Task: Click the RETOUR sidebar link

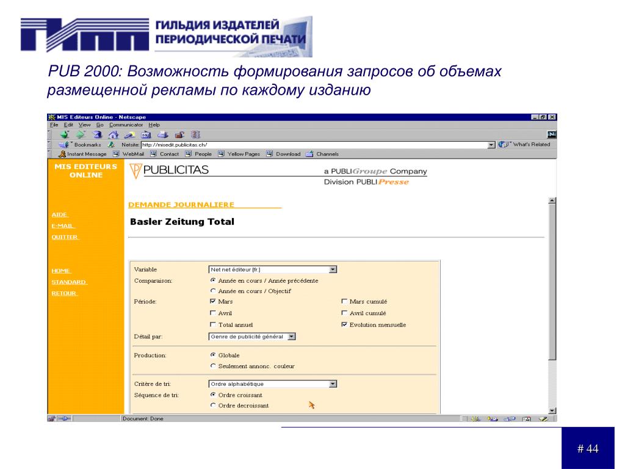Action: [x=64, y=293]
